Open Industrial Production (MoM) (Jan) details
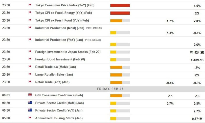This screenshot has height=123, width=205. click(x=59, y=28)
